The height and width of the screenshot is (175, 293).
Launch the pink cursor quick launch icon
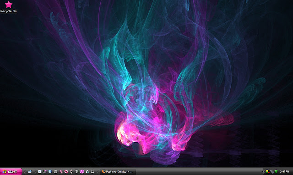click(61, 171)
